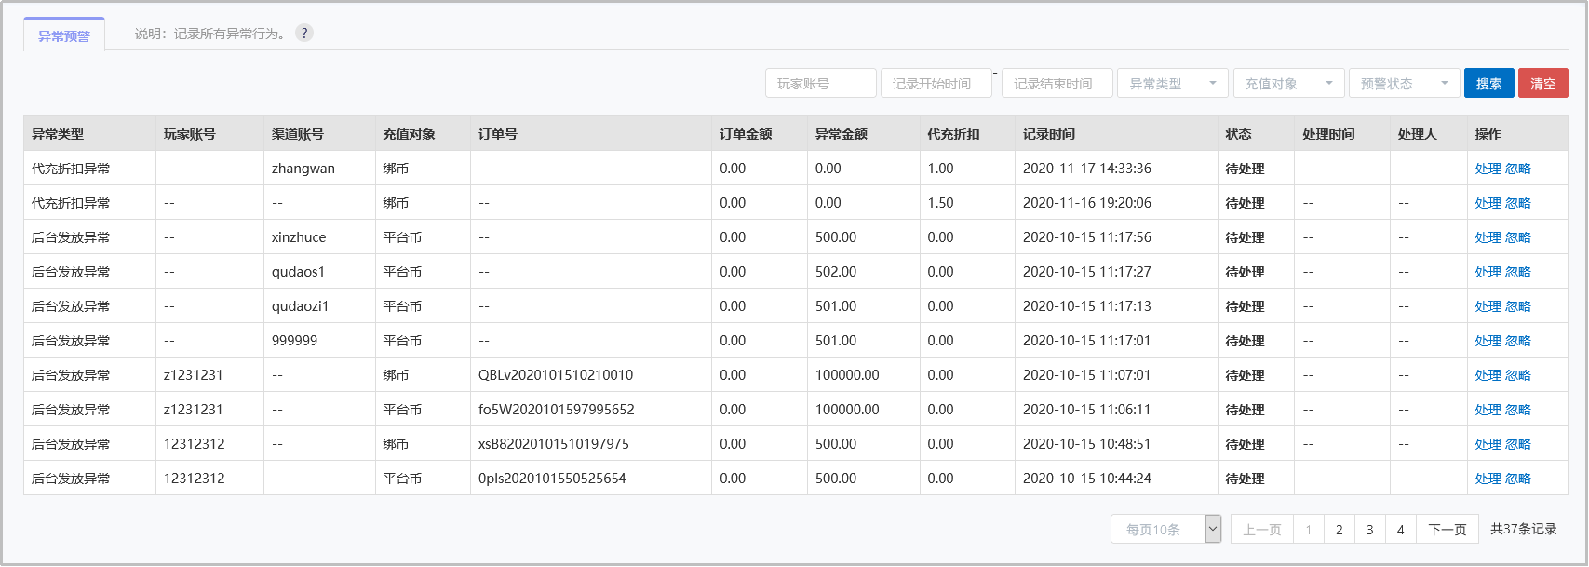
Task: Click order number xsB82020101510197975
Action: click(554, 444)
